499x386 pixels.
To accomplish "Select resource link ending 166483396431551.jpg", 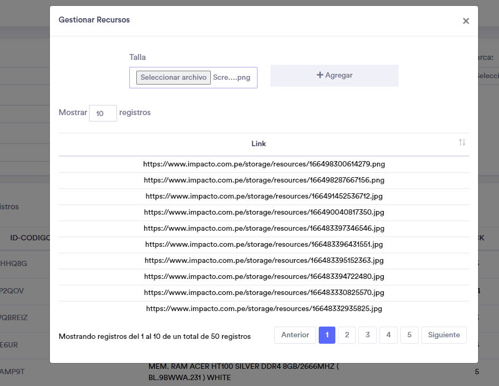I will click(x=264, y=245).
